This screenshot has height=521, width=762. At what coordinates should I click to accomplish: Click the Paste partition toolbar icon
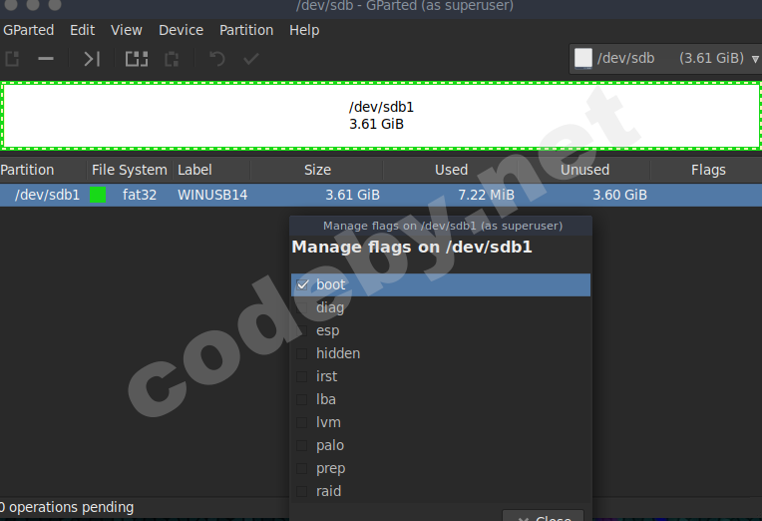point(172,59)
